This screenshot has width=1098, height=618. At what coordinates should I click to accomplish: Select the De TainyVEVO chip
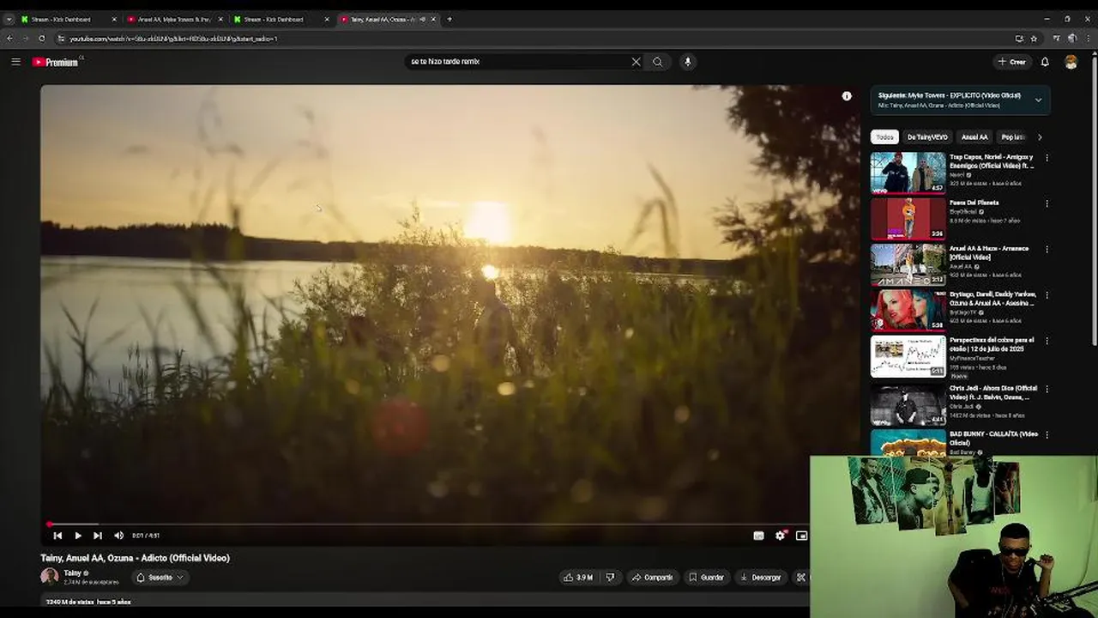[x=927, y=137]
